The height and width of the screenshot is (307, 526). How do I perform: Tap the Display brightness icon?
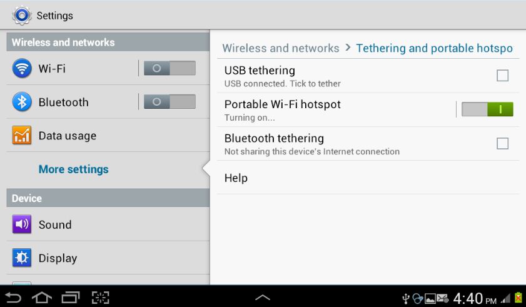22,258
